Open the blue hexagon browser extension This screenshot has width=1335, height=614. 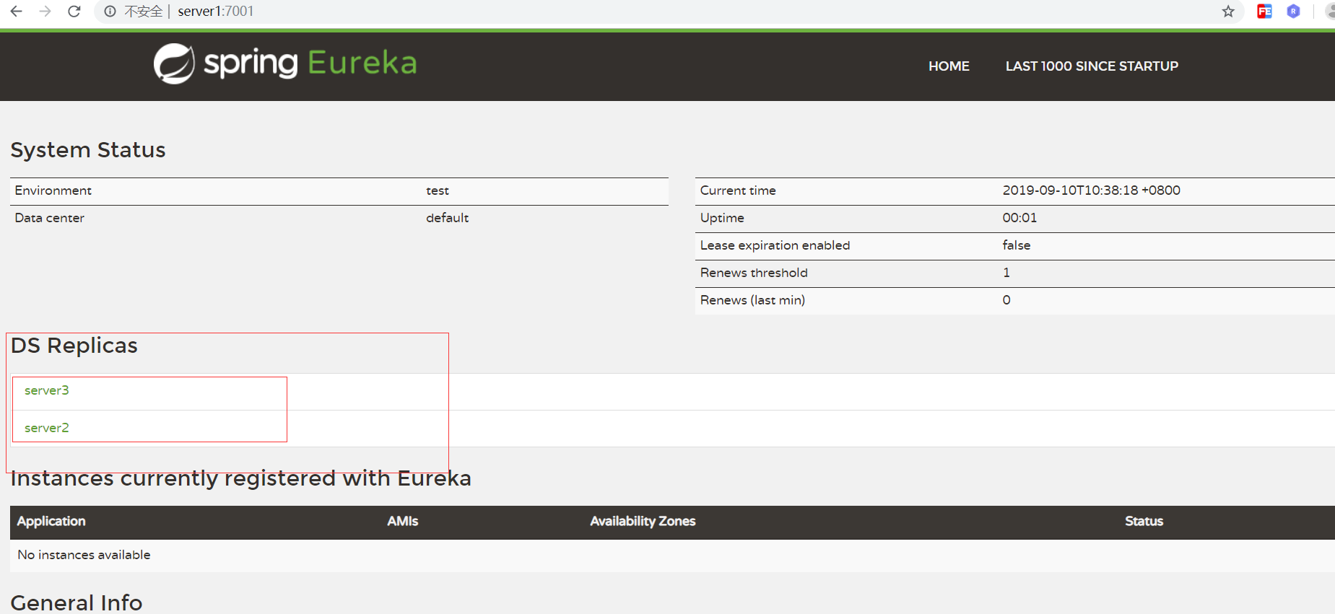[1293, 12]
